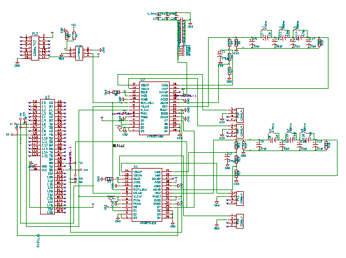Click the R6 resistor left of U2

[x=116, y=92]
